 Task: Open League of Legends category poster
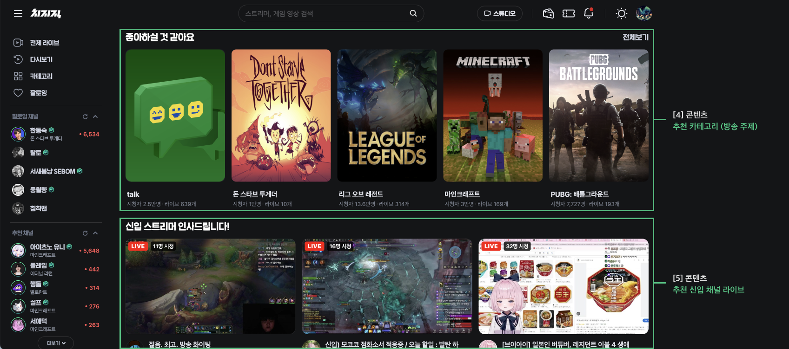click(387, 116)
